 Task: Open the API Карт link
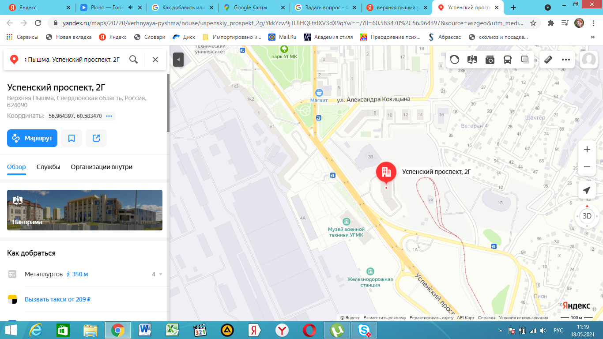click(x=466, y=318)
